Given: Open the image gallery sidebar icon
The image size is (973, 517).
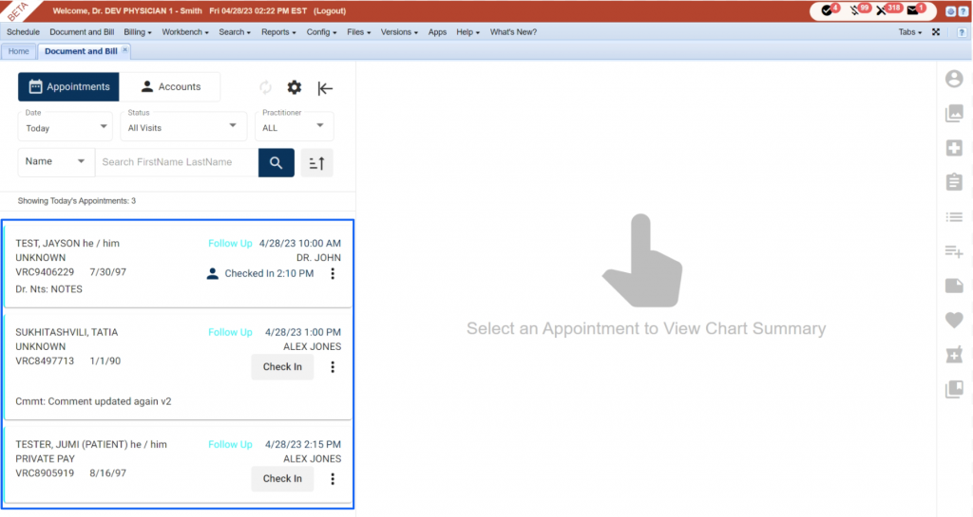Looking at the screenshot, I should (x=954, y=113).
